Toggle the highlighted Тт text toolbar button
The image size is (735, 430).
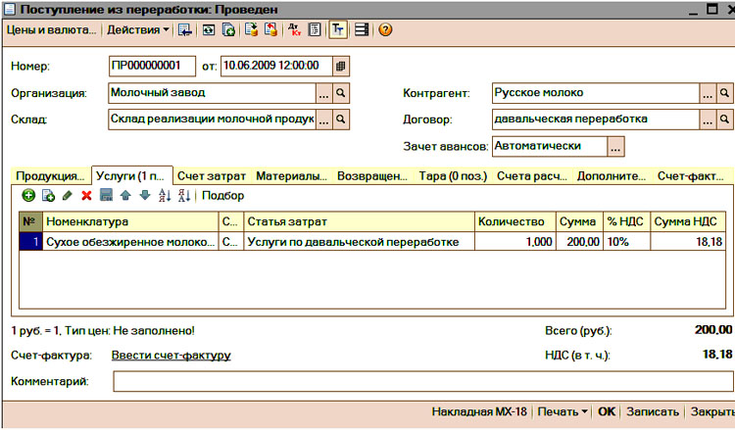coord(337,30)
